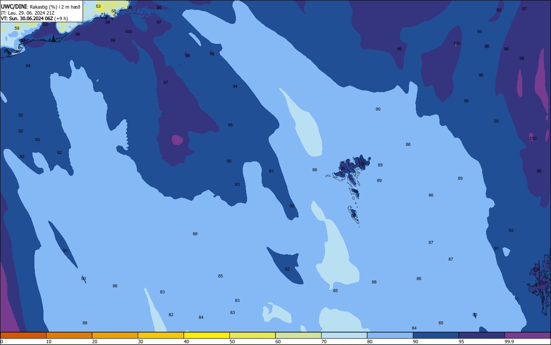Select the 50–60 yellow-green legend segment
Viewport: 551px width, 345px height.
tap(252, 335)
